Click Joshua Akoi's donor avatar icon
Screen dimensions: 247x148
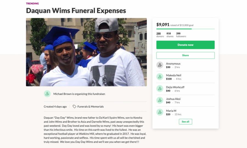pyautogui.click(x=160, y=100)
